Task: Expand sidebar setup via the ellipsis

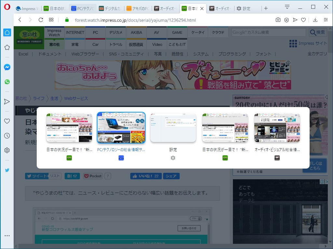Action: (7, 235)
